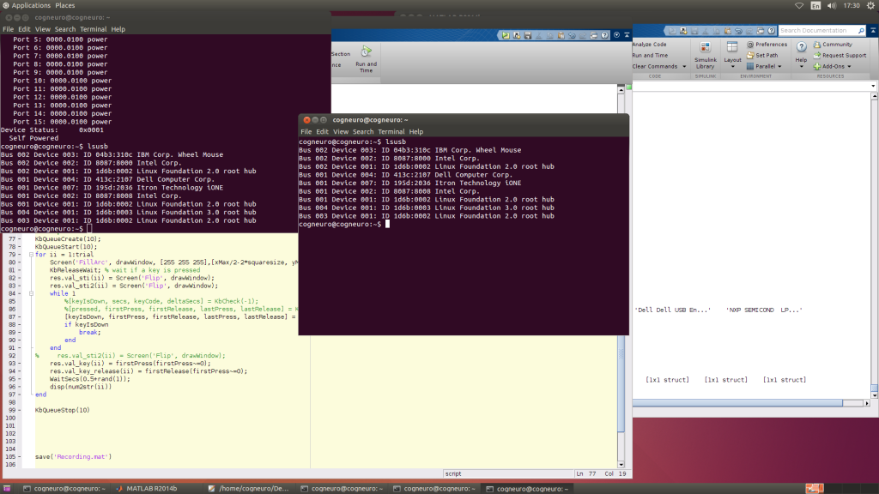Switch to the /home/cogneuro/De... taskbar item
The width and height of the screenshot is (879, 494).
tap(249, 488)
